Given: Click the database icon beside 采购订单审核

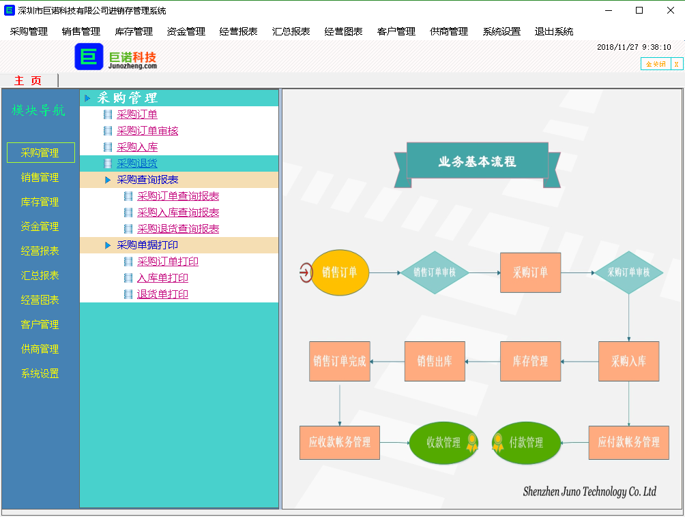Looking at the screenshot, I should click(108, 131).
